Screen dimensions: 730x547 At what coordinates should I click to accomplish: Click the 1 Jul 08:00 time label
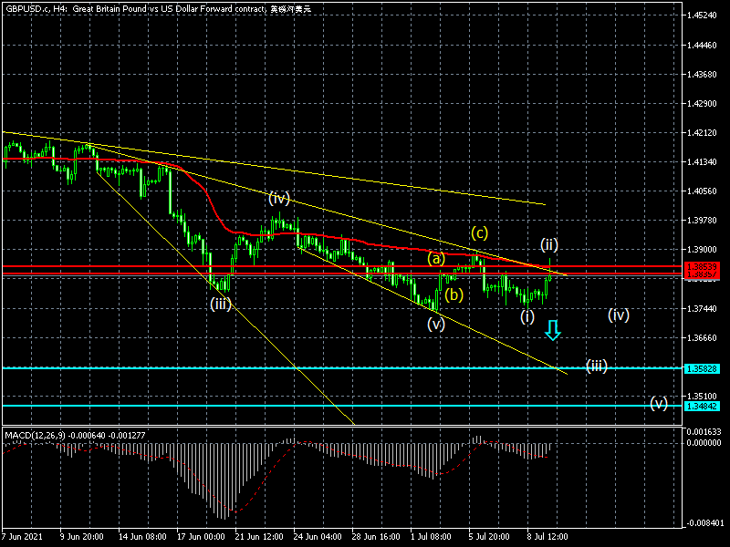(431, 536)
